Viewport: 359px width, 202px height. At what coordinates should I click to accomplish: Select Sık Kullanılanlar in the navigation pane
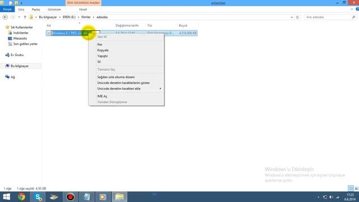pos(21,27)
